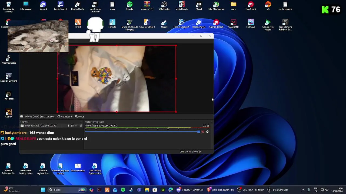Screen dimensions: 346x194
Task: Open Steam desktop shortcut
Action: 164,24
